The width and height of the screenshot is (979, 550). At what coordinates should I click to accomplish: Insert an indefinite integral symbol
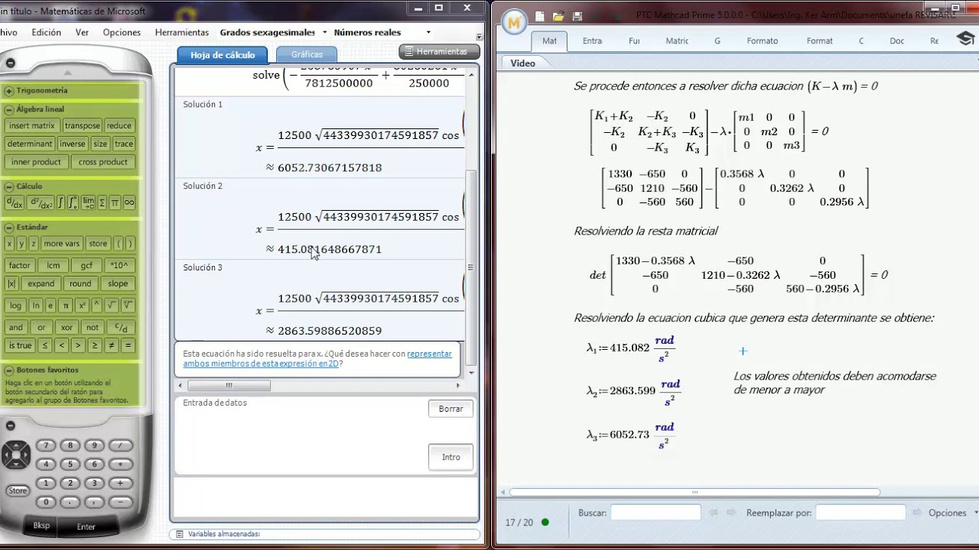tap(60, 203)
